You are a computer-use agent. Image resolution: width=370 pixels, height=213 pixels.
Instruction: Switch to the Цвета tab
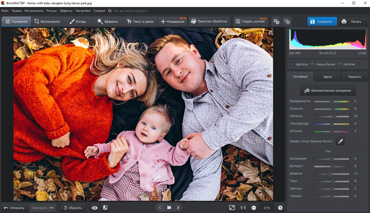click(x=327, y=77)
